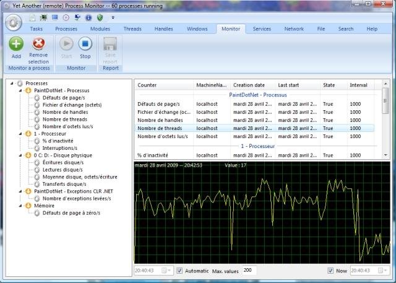Add a counter with the green plus

tap(16, 44)
